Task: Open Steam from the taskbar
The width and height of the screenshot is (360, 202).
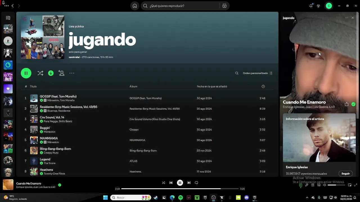Action: pyautogui.click(x=156, y=198)
